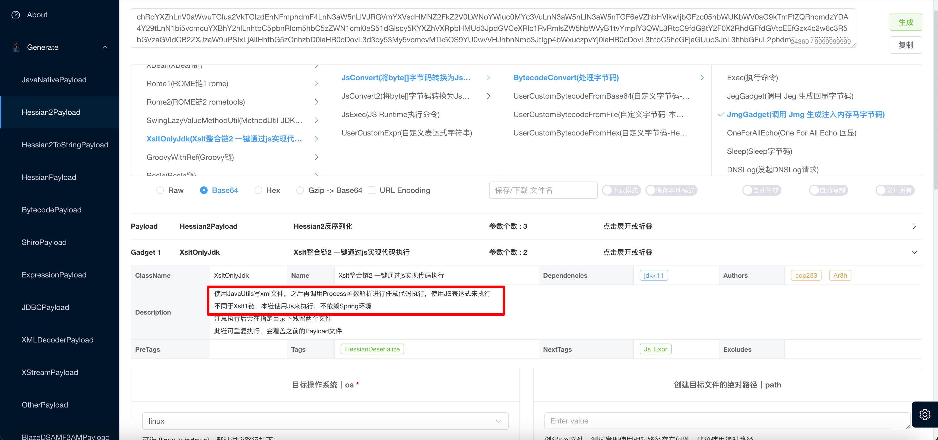
Task: Focus the 保存/下载 文件名 input field
Action: [x=543, y=190]
